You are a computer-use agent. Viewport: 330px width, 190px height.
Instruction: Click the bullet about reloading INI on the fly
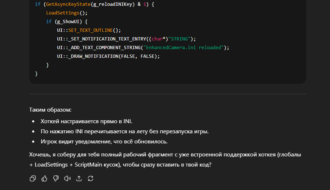[124, 131]
